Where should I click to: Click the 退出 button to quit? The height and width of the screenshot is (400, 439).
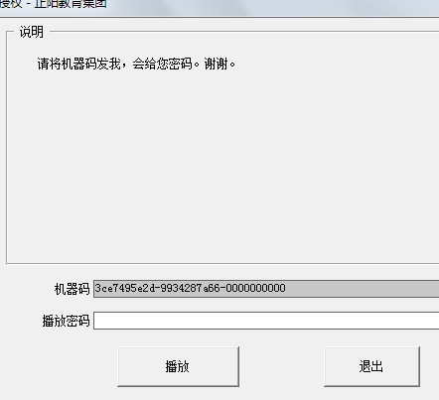(371, 366)
